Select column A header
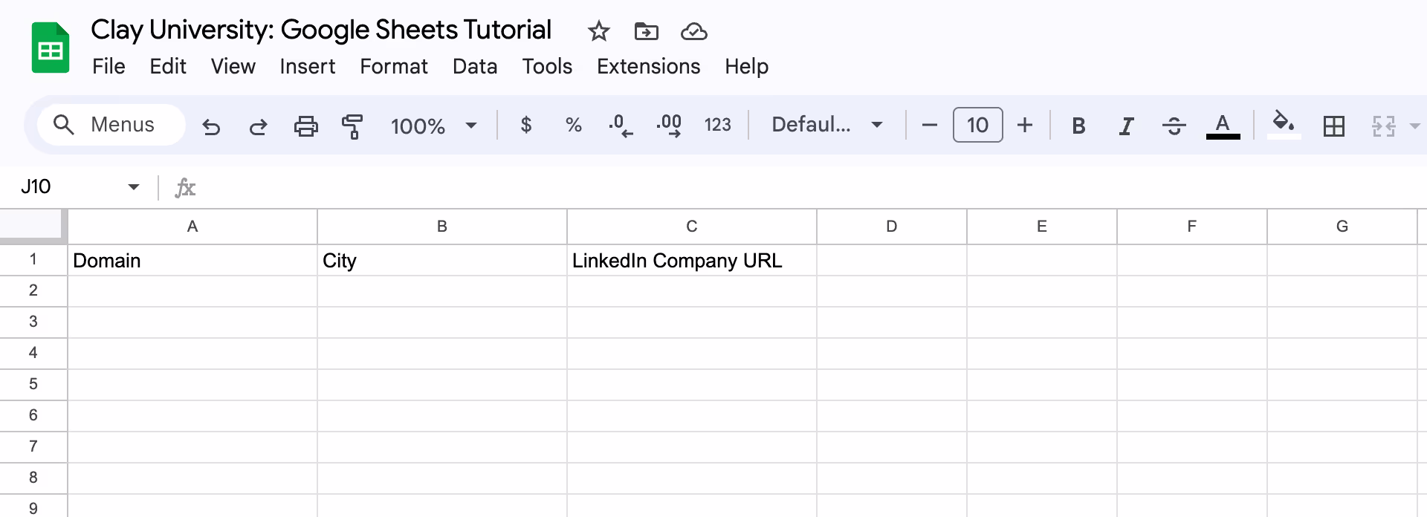The height and width of the screenshot is (517, 1427). (x=192, y=227)
